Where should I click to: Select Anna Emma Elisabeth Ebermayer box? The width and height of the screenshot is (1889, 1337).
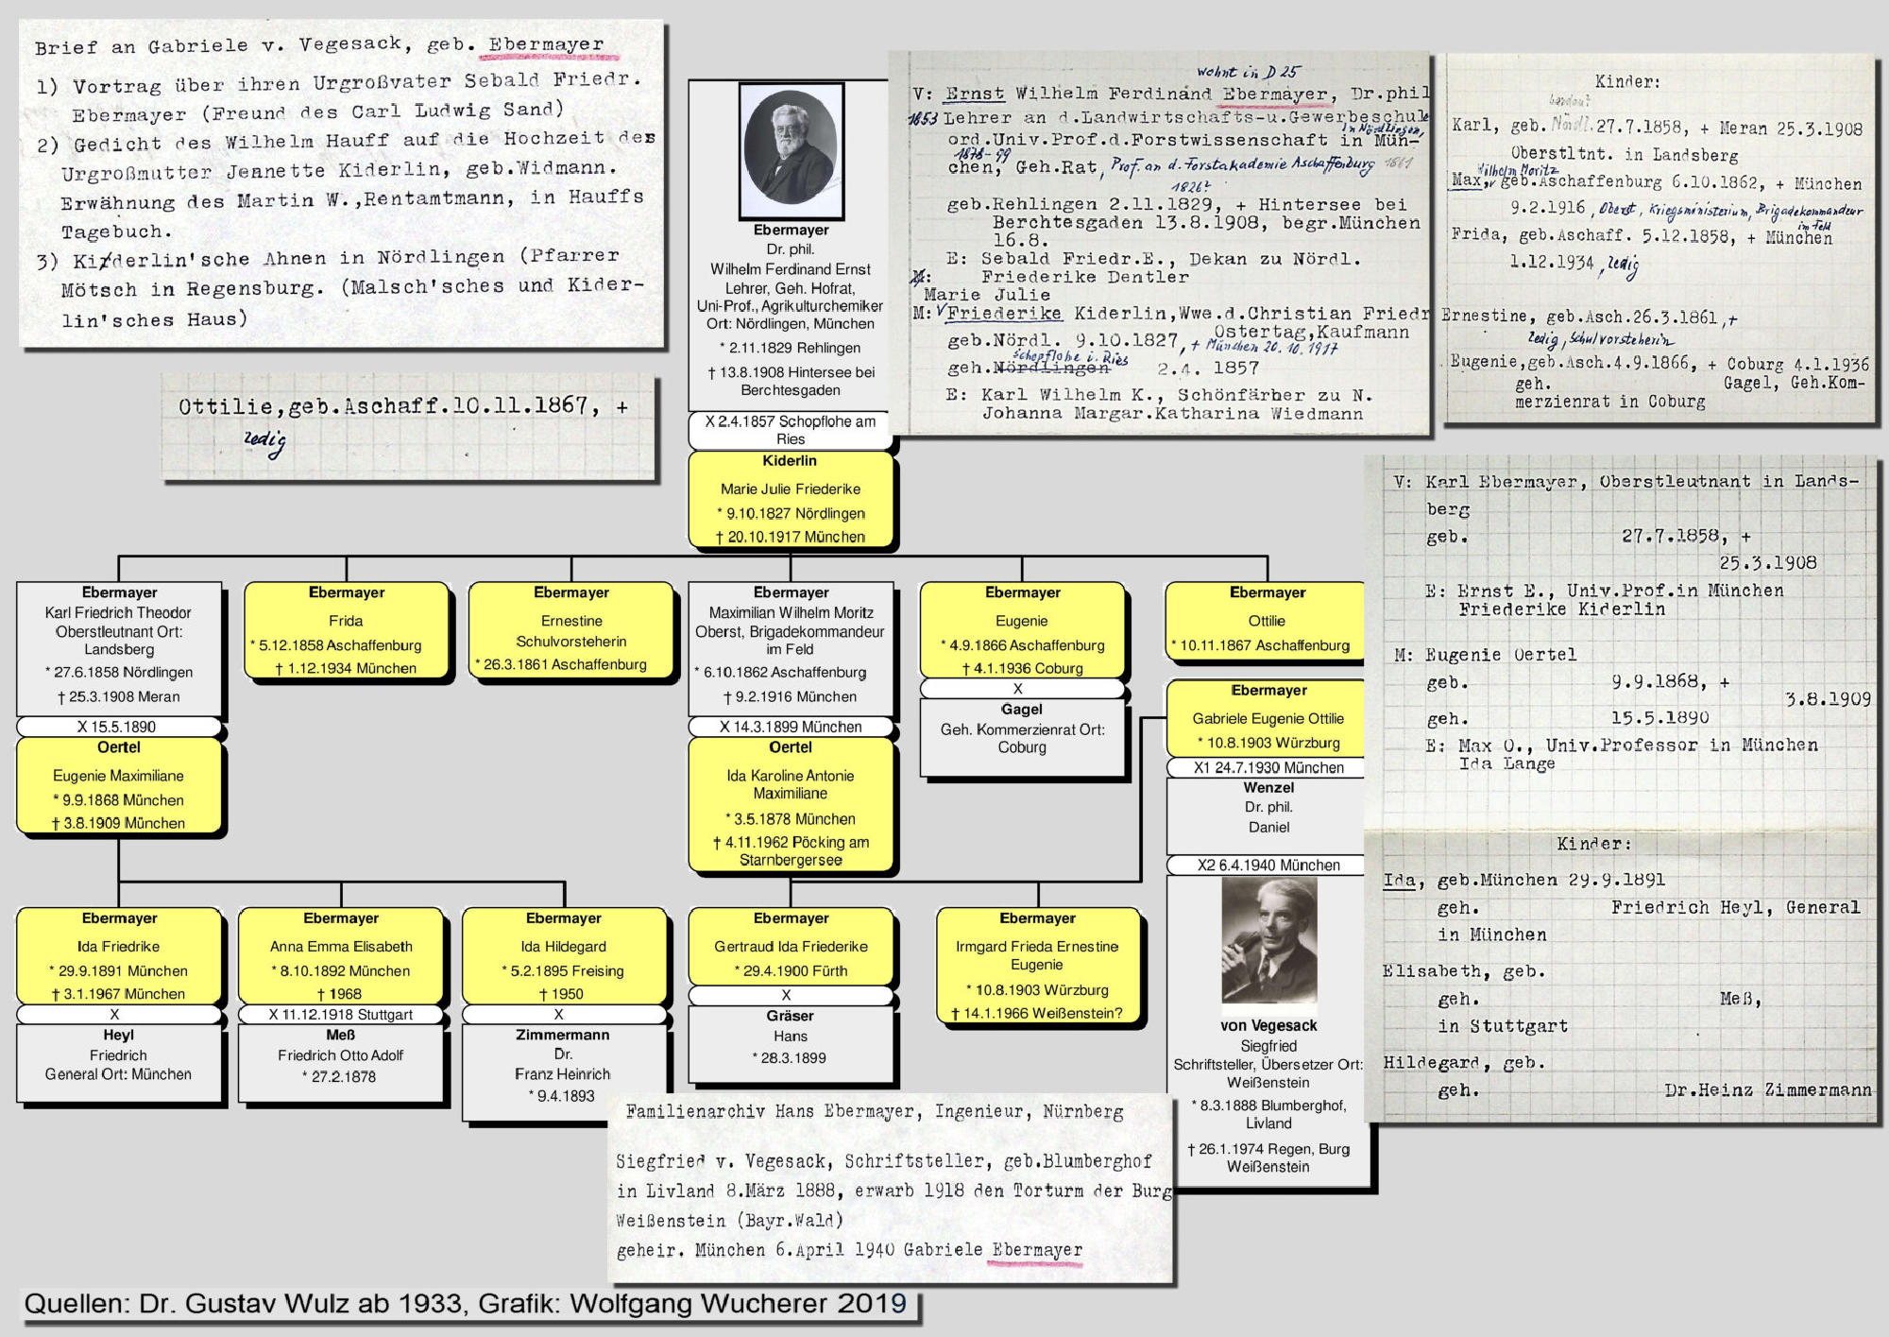click(x=341, y=956)
